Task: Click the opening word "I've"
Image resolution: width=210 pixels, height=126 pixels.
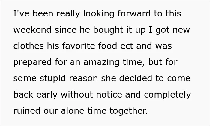Action: 21,13
